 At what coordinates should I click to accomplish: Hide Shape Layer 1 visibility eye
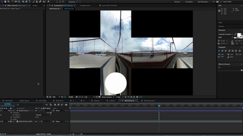[x=1, y=110]
